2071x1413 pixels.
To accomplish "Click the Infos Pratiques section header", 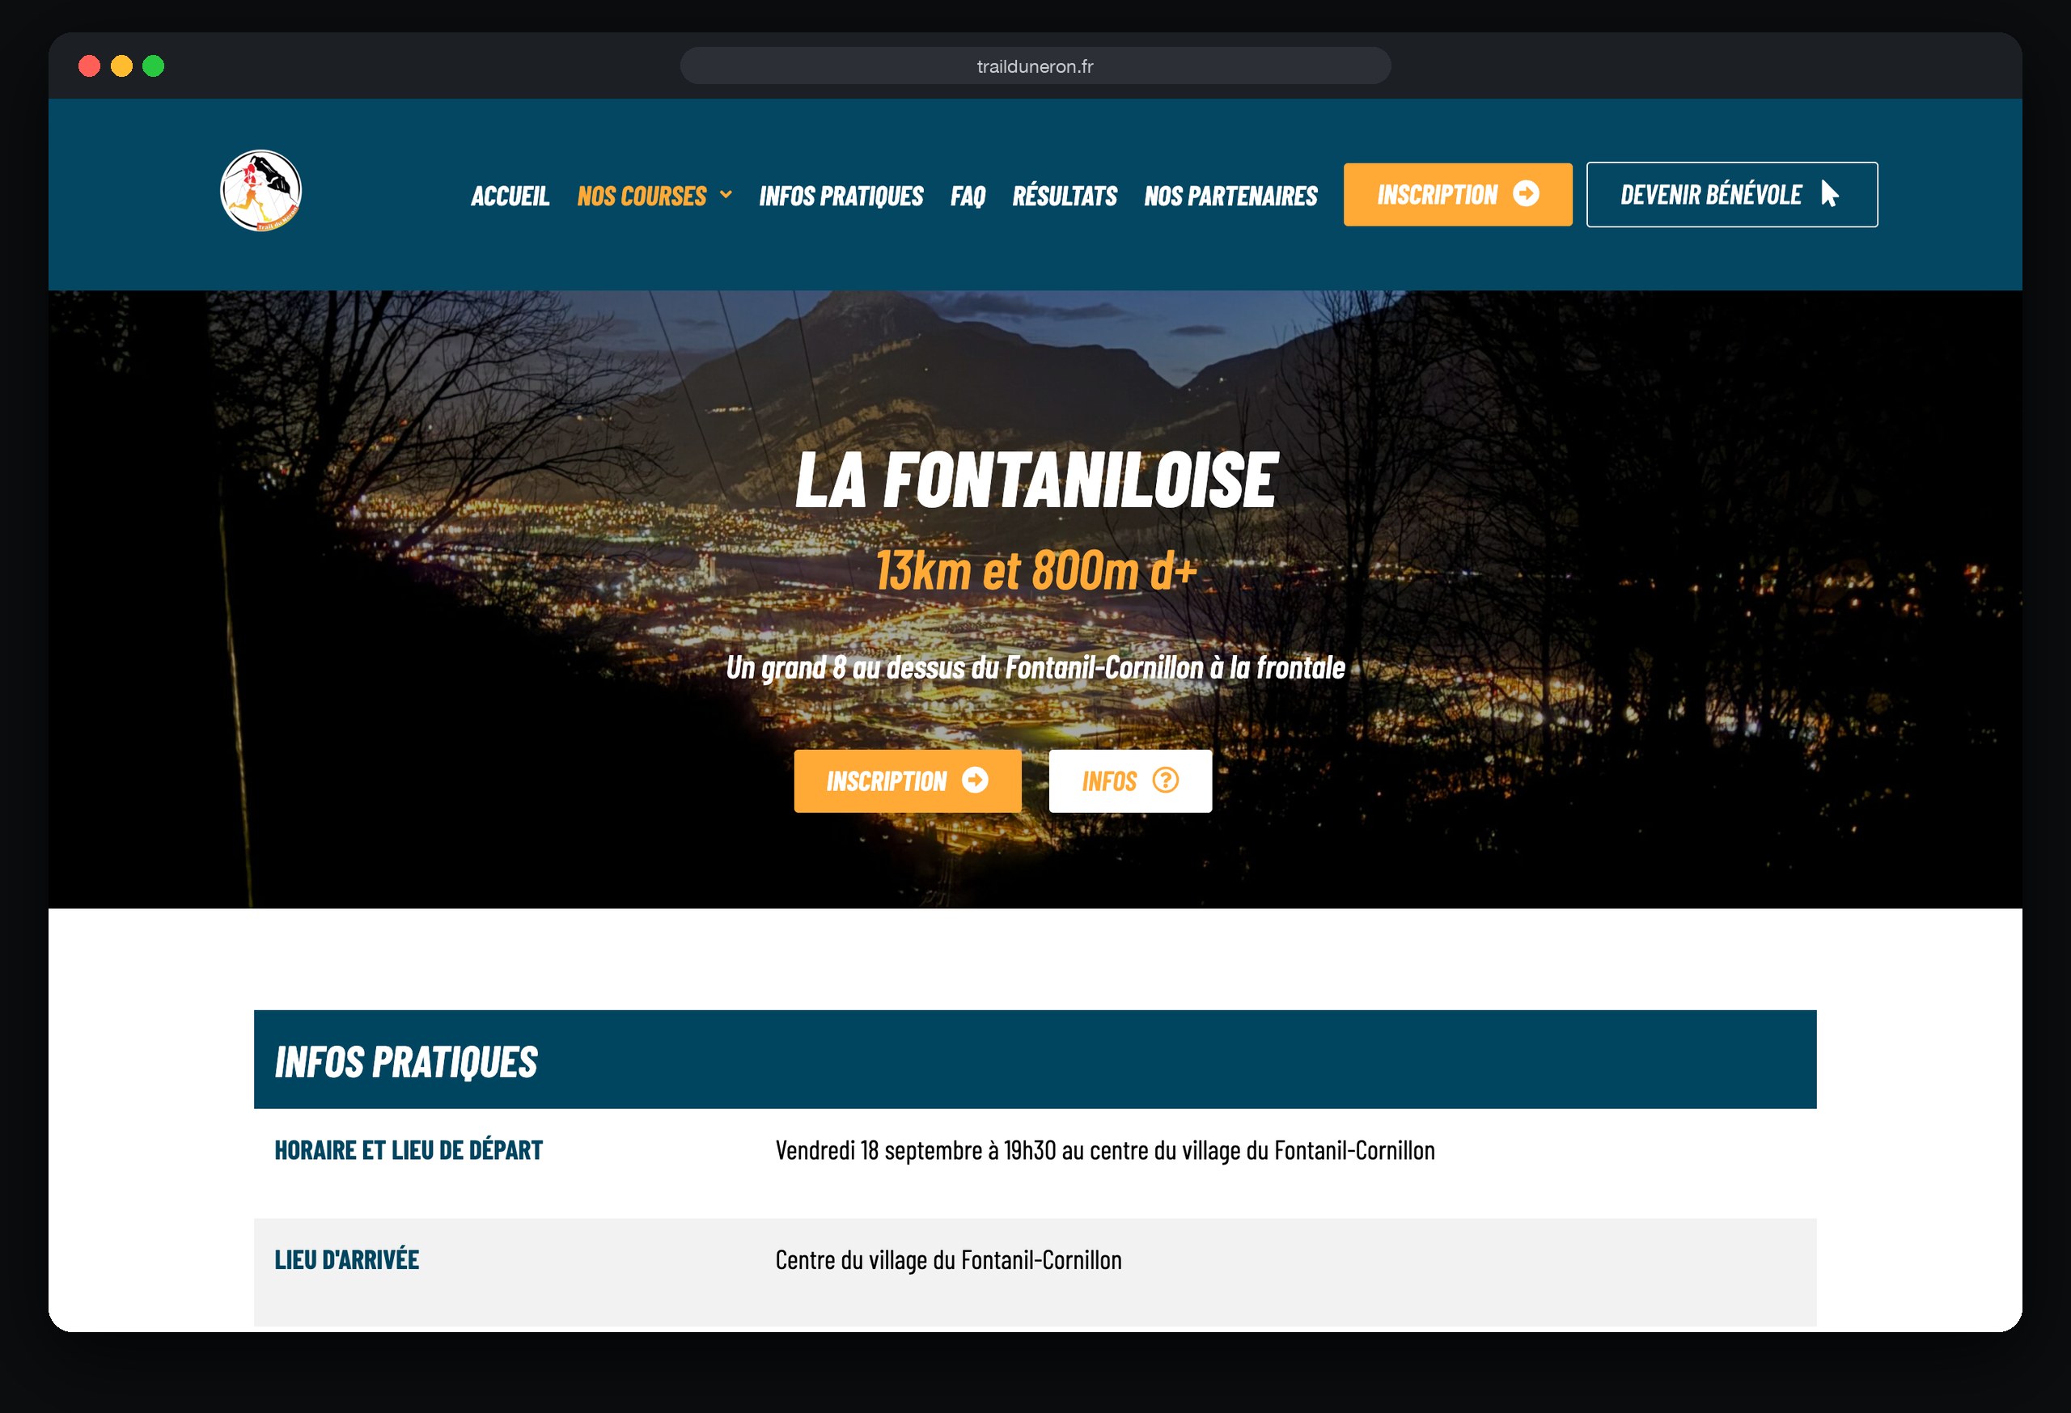I will pos(1035,1060).
